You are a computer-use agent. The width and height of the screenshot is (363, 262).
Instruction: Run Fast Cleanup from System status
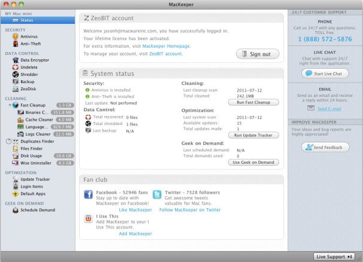[253, 102]
